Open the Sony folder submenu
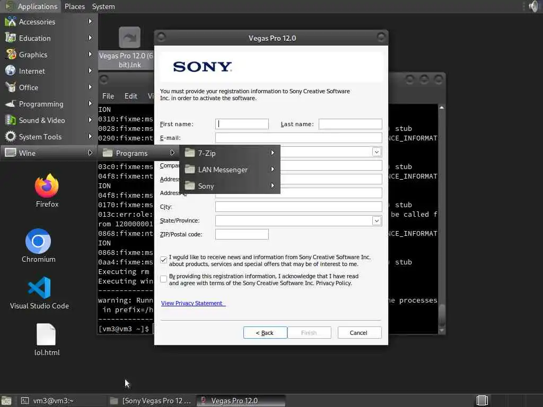The height and width of the screenshot is (407, 543). 230,186
